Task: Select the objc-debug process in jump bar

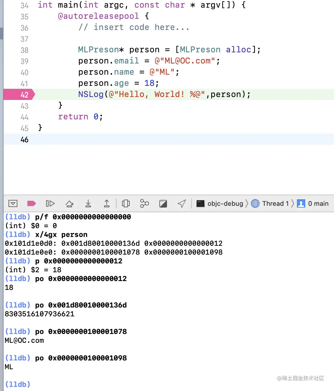Action: point(220,203)
